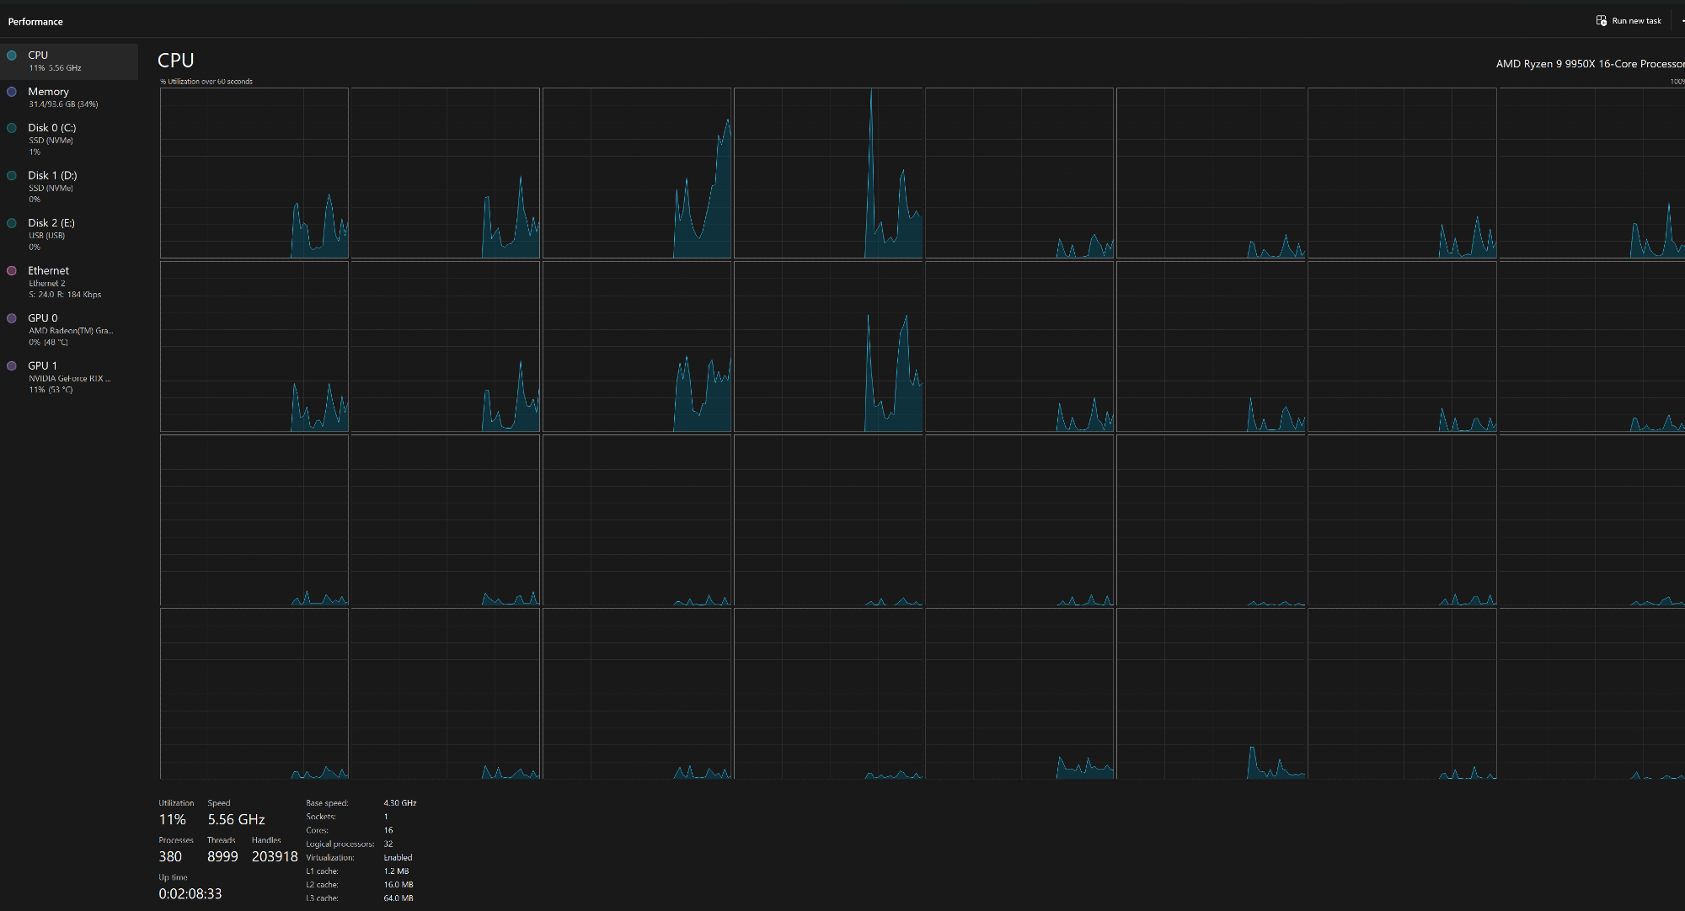Click the Performance page title
The height and width of the screenshot is (911, 1685).
click(x=35, y=22)
